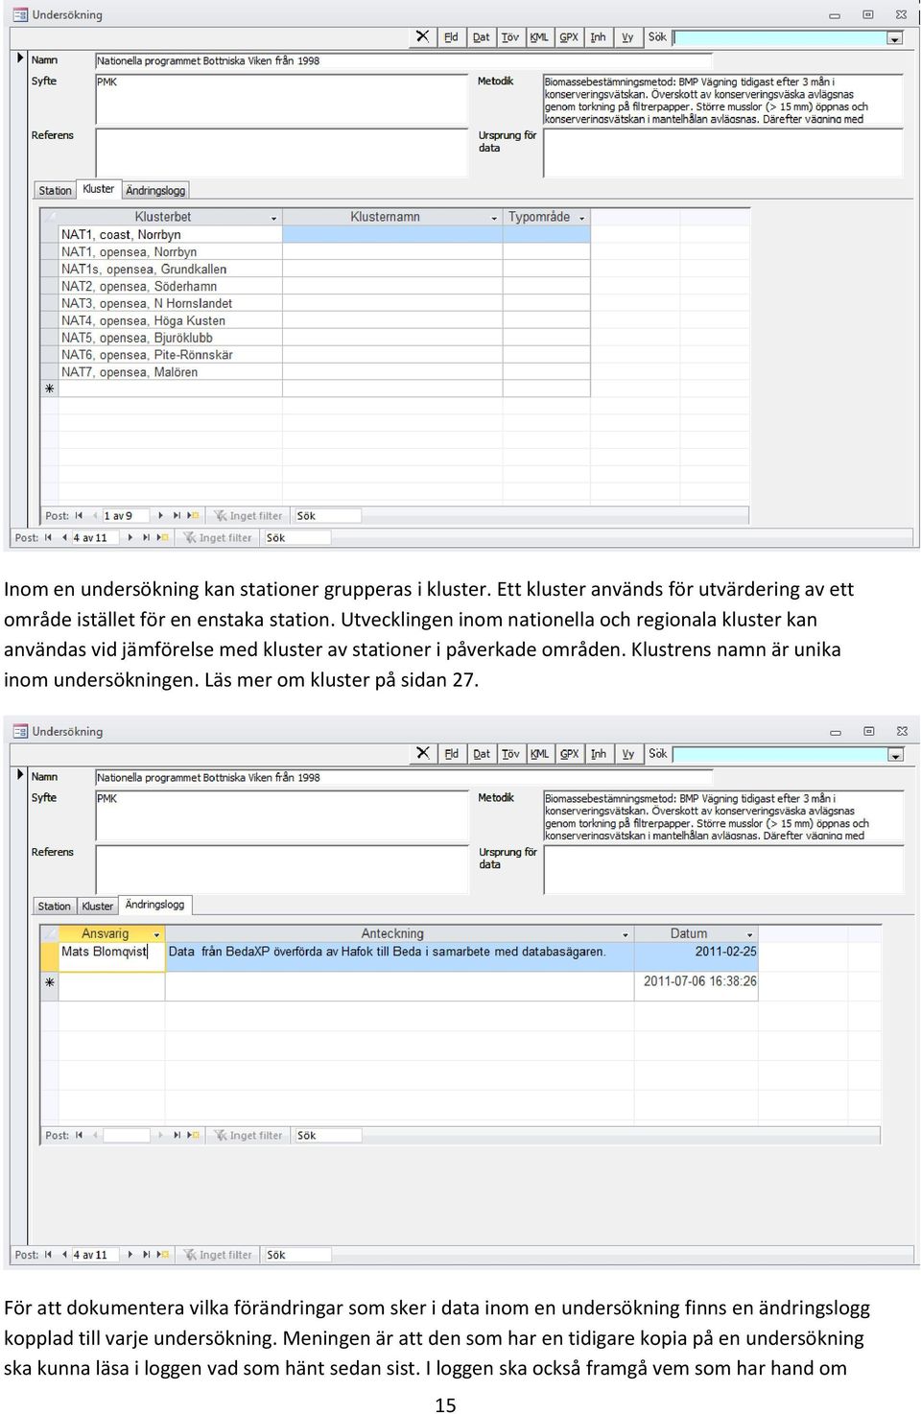Screen dimensions: 921x1414
Task: Select the Kluster tab in the upper window
Action: (98, 189)
